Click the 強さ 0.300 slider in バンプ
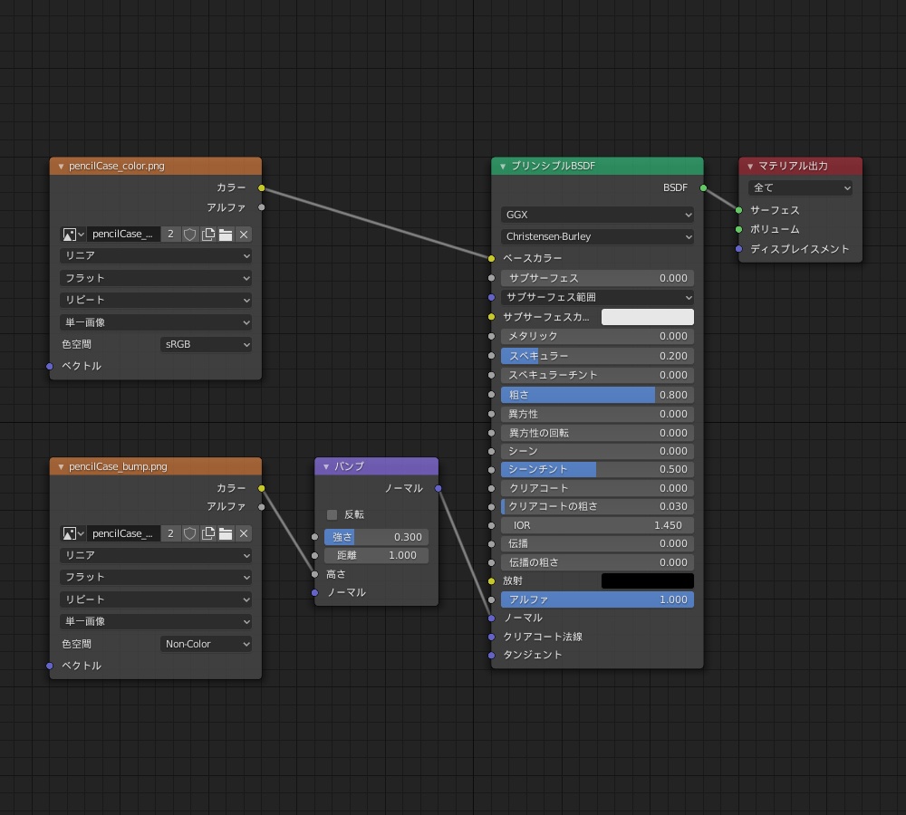 376,537
